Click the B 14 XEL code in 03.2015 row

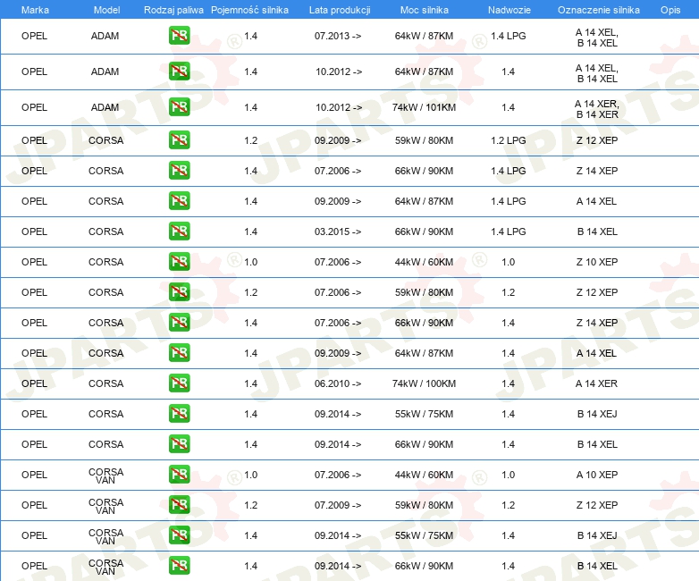coord(597,231)
